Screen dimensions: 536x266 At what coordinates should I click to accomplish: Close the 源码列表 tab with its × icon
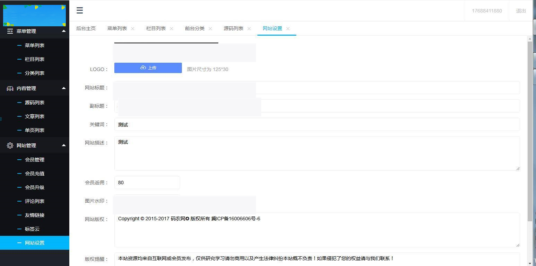(x=249, y=29)
